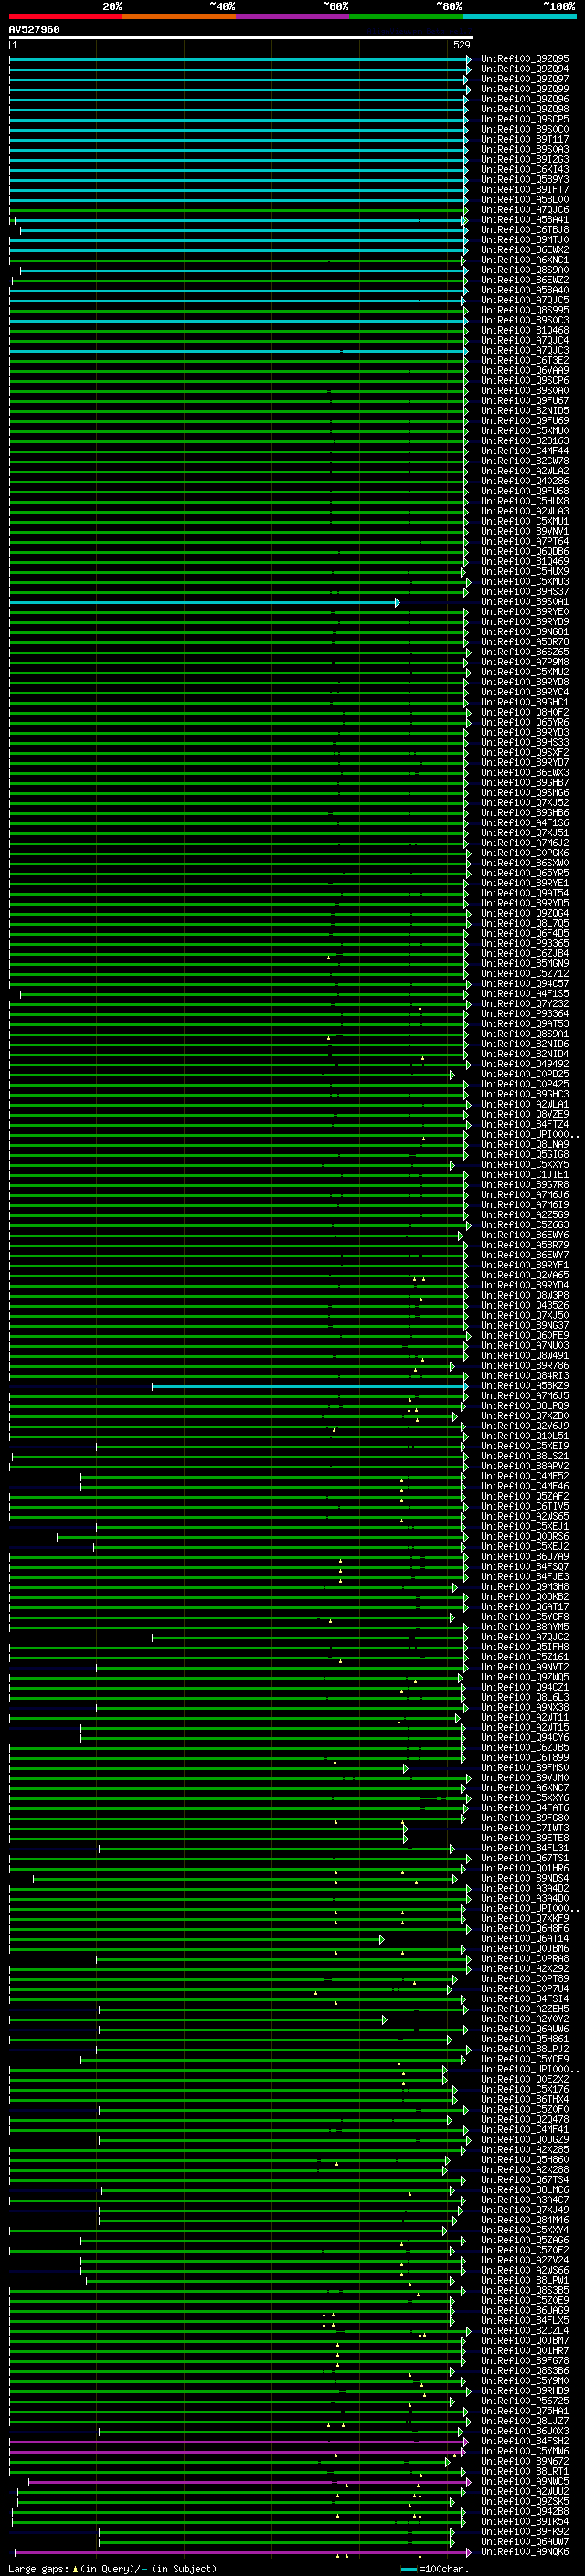Click the UniRef100_Q6AUW7 label
This screenshot has width=585, height=2576.
pos(525,2541)
